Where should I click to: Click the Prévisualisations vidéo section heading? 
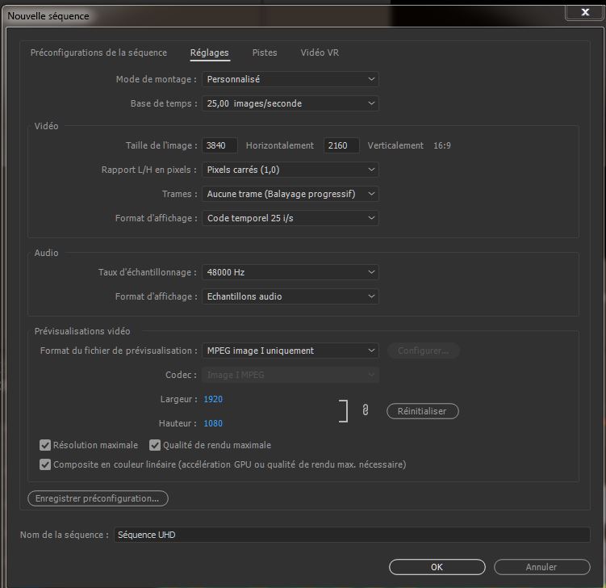(x=82, y=331)
